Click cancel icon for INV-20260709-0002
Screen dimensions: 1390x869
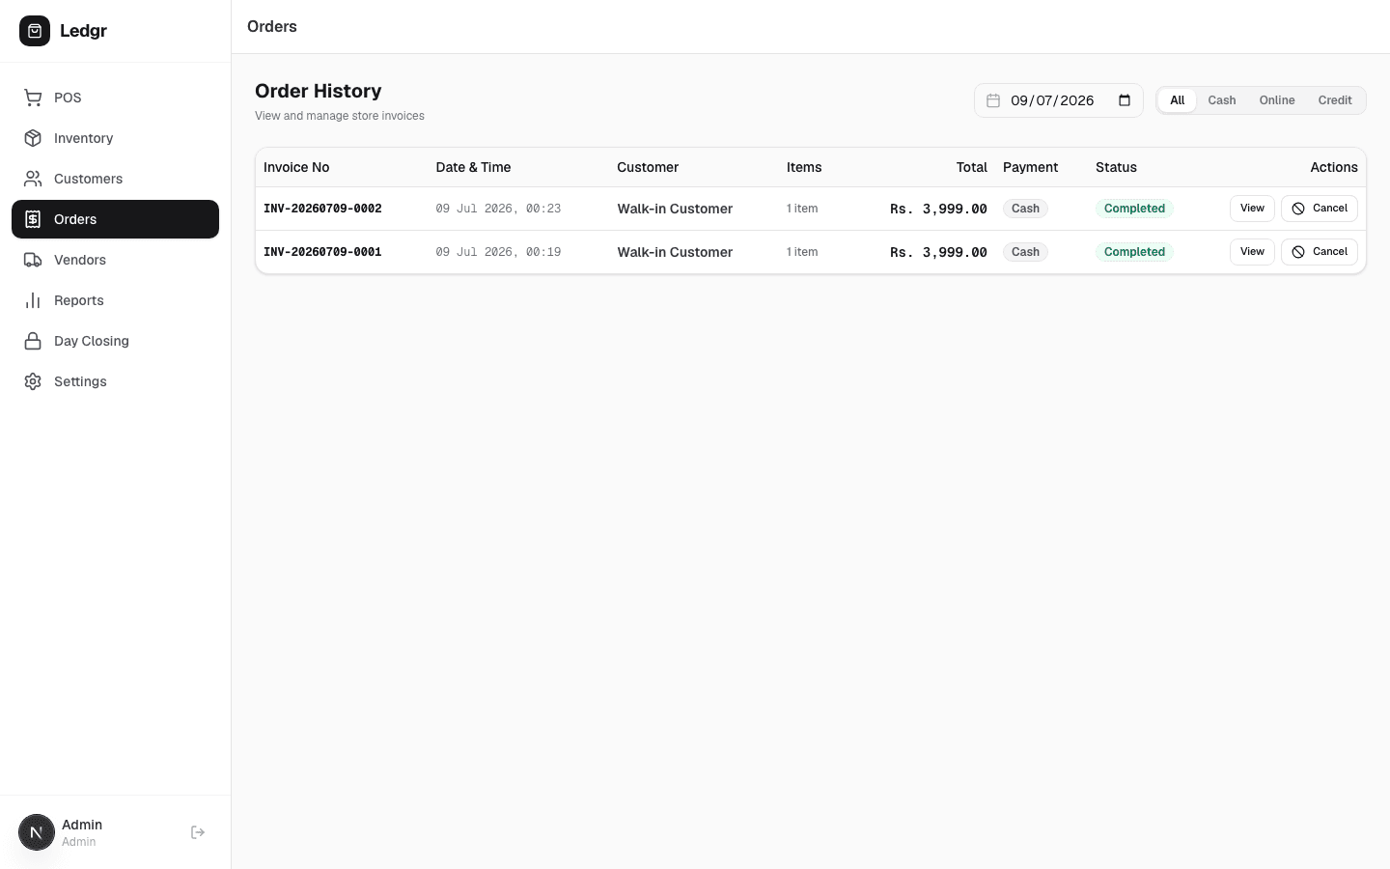click(1298, 209)
